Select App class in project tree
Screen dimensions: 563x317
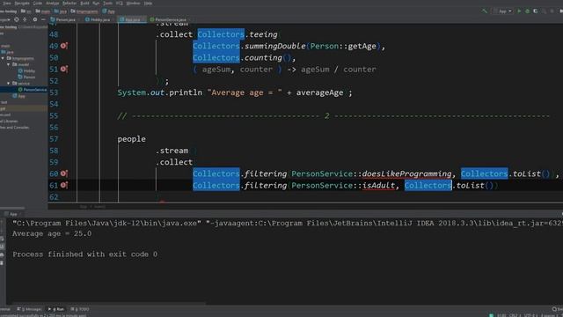(x=19, y=96)
